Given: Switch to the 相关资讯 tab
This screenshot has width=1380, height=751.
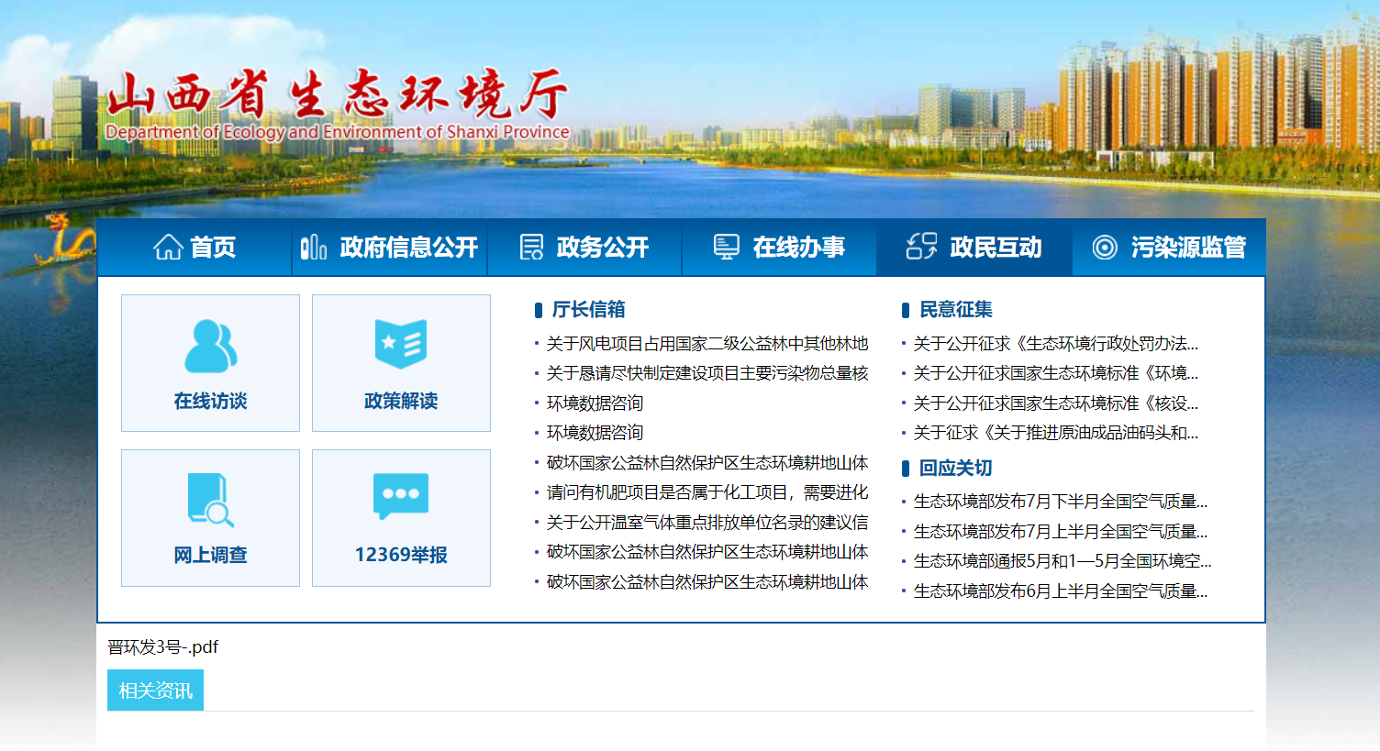Looking at the screenshot, I should [x=155, y=690].
